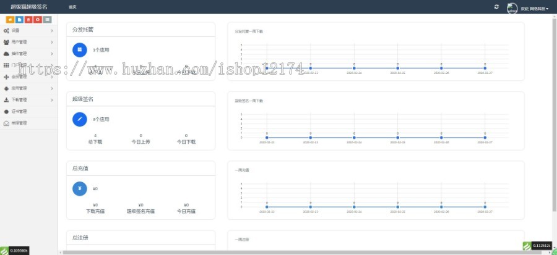Expand the 下载管理 menu chevron

(x=52, y=100)
